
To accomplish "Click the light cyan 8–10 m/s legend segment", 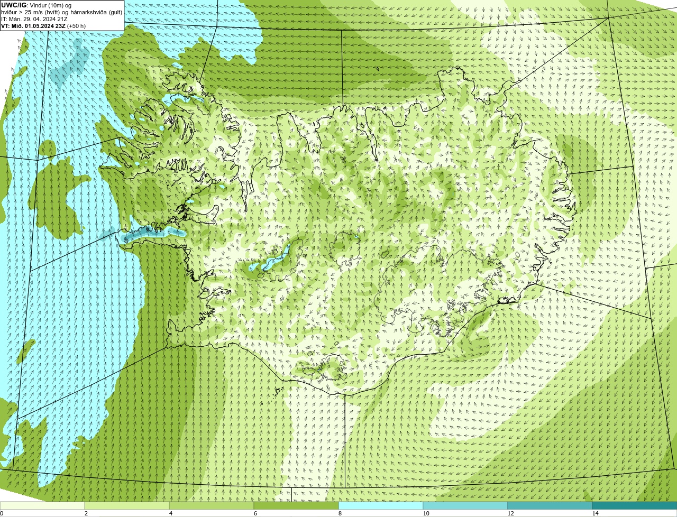I will [381, 505].
